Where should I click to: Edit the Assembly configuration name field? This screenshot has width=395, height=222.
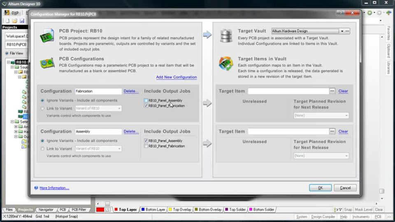98,132
